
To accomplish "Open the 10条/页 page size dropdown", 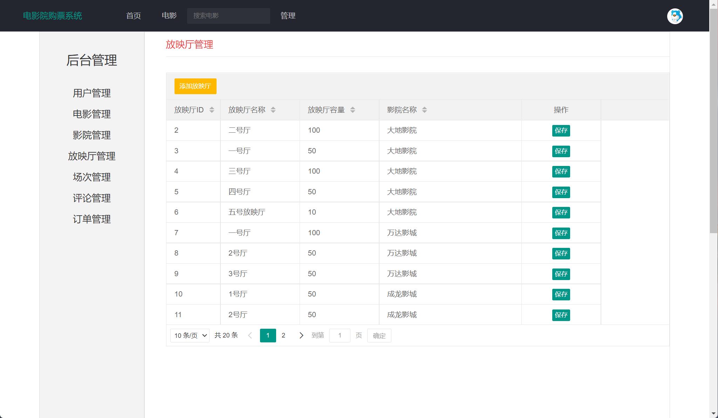I will click(x=190, y=335).
